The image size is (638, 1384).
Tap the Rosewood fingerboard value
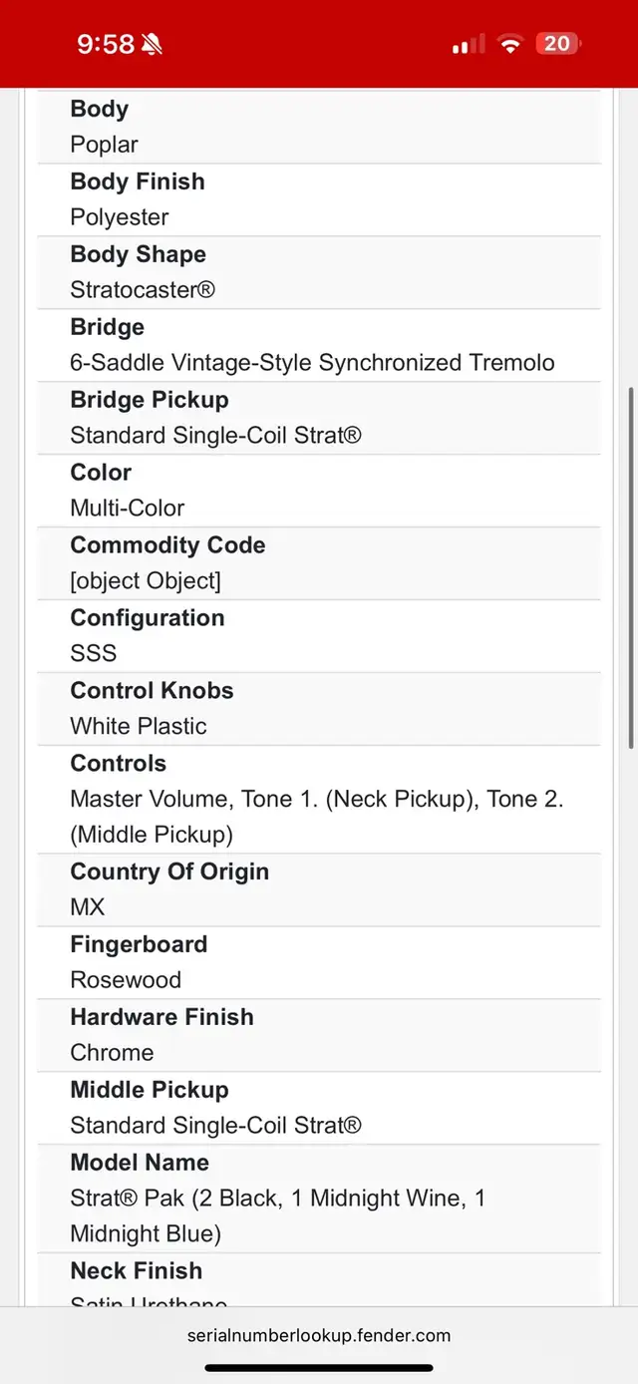pos(126,980)
